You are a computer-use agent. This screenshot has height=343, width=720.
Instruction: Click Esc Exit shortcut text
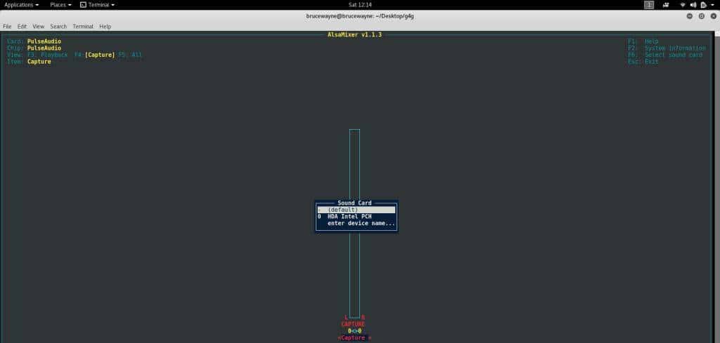643,62
